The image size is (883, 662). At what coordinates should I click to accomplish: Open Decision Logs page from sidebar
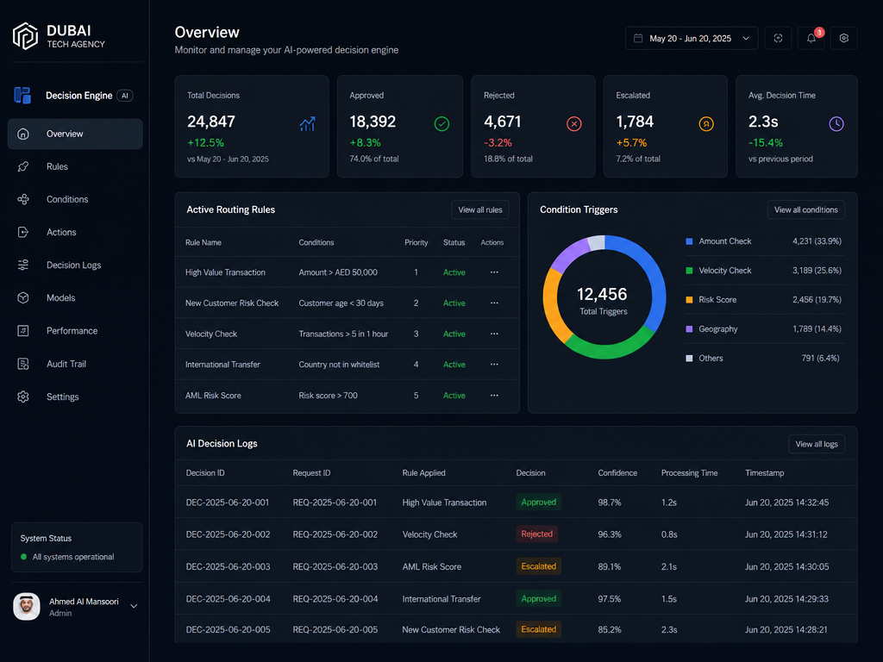[x=75, y=265]
